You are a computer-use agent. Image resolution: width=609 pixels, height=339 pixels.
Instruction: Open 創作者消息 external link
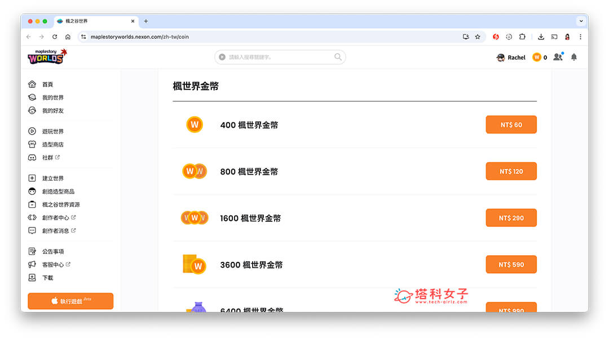pos(59,231)
